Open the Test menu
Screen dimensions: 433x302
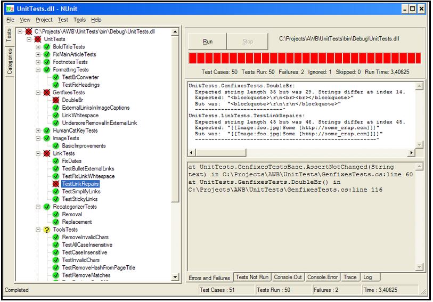[x=63, y=20]
